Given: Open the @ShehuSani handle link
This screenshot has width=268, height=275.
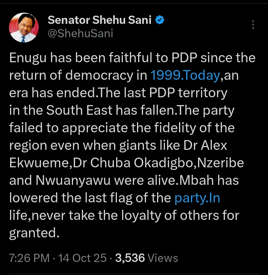Looking at the screenshot, I should 80,34.
